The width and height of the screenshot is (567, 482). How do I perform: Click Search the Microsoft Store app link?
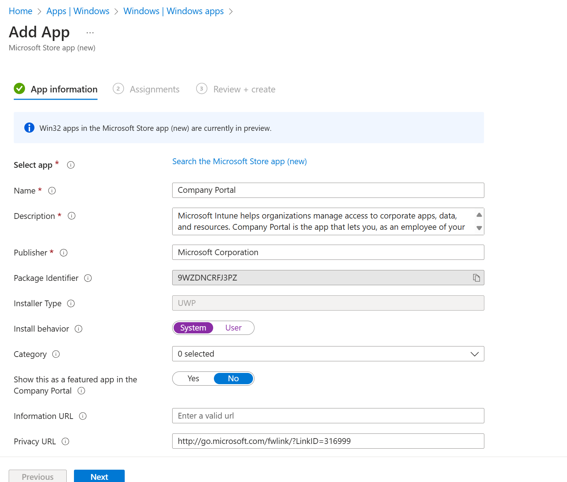[239, 162]
